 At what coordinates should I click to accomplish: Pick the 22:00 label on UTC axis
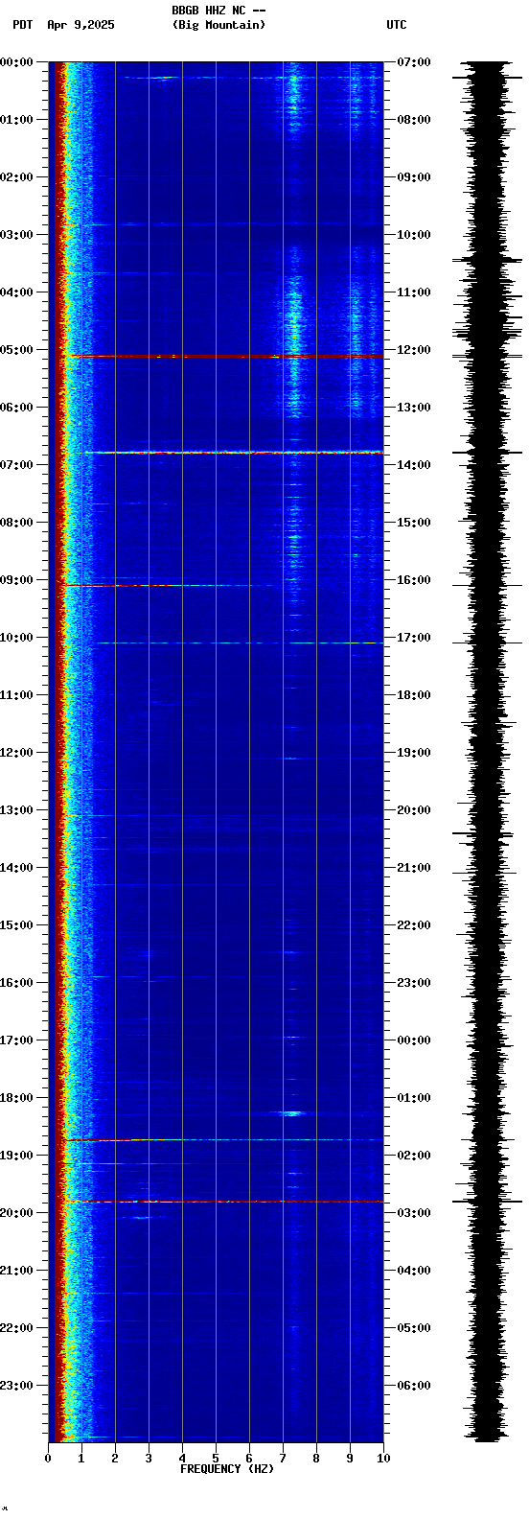[414, 925]
